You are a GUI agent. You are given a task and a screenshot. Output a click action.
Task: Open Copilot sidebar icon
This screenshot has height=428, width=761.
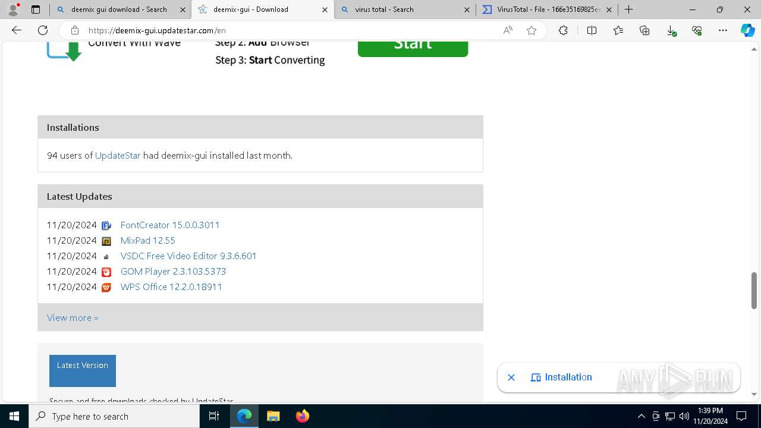(x=747, y=30)
